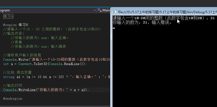Click the '#endregion' line

click(13, 98)
